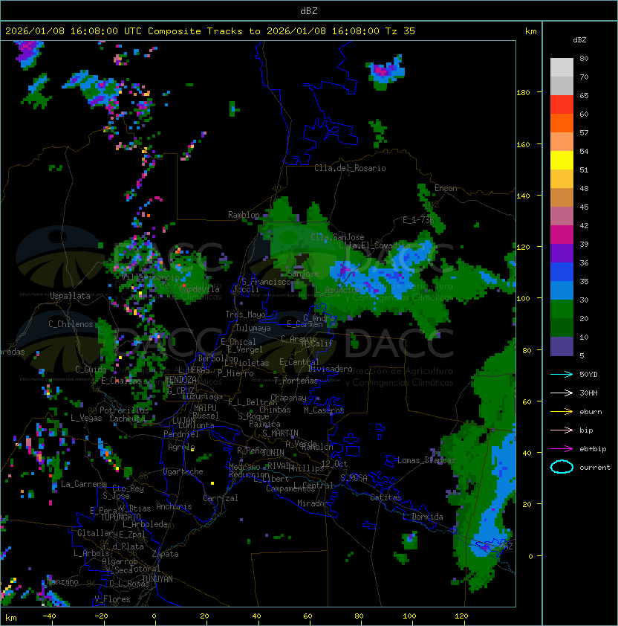Click the 'Composite Tracks' timestamp header line

tap(210, 31)
